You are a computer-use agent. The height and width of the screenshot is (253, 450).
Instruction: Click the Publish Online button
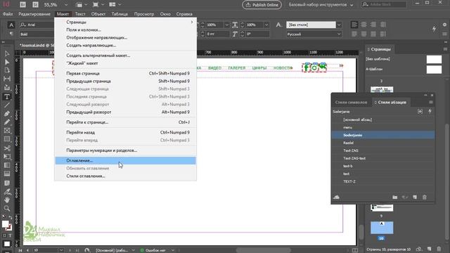tap(262, 5)
